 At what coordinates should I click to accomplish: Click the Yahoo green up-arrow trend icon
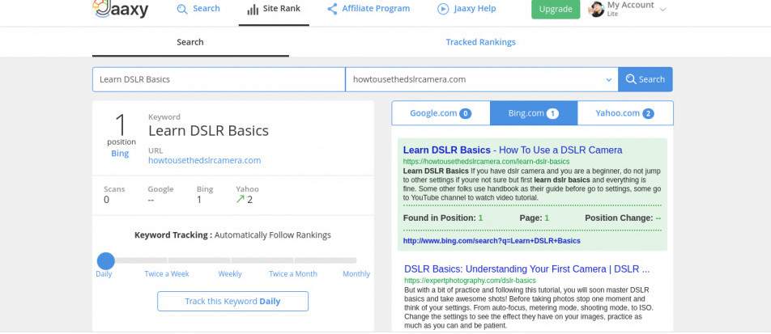(240, 200)
